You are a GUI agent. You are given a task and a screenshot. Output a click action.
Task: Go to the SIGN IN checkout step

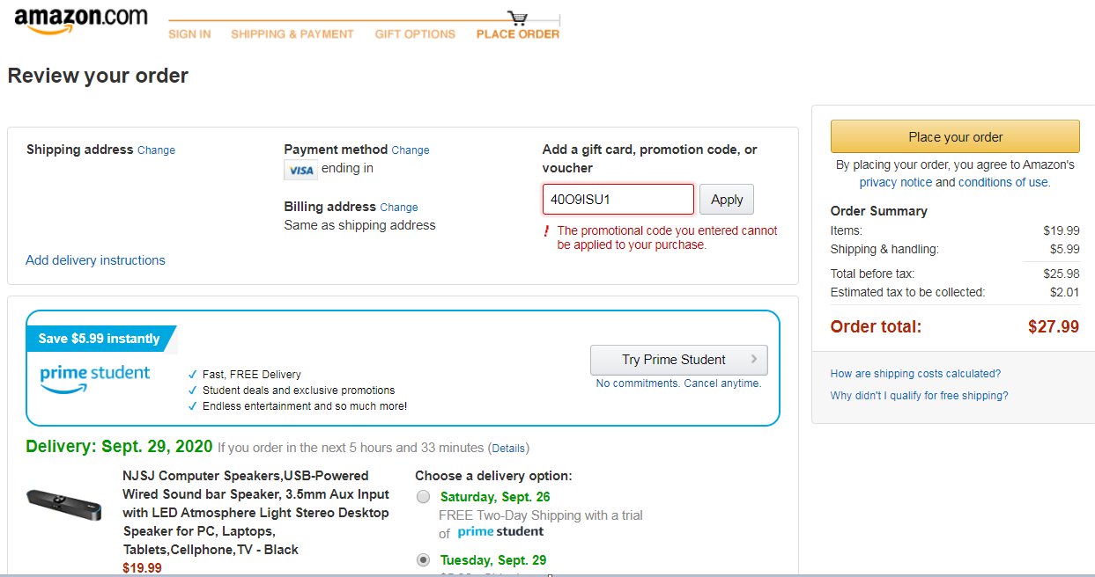[189, 34]
